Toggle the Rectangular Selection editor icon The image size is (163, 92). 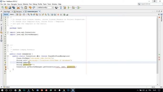point(39,15)
